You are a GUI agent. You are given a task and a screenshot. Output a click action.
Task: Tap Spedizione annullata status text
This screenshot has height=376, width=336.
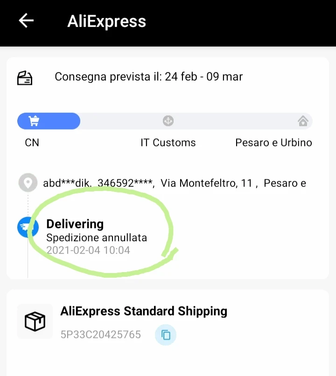(97, 238)
